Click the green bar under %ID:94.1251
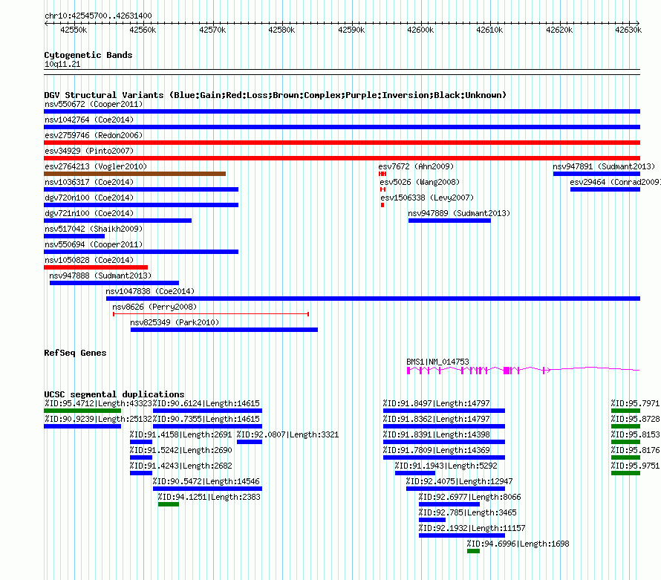Image resolution: width=661 pixels, height=580 pixels. click(169, 504)
